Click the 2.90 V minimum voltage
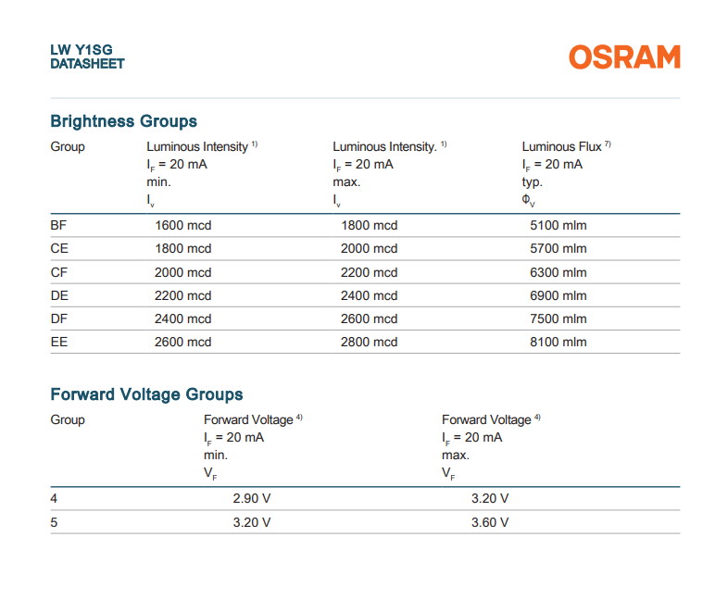This screenshot has width=728, height=612. 252,498
